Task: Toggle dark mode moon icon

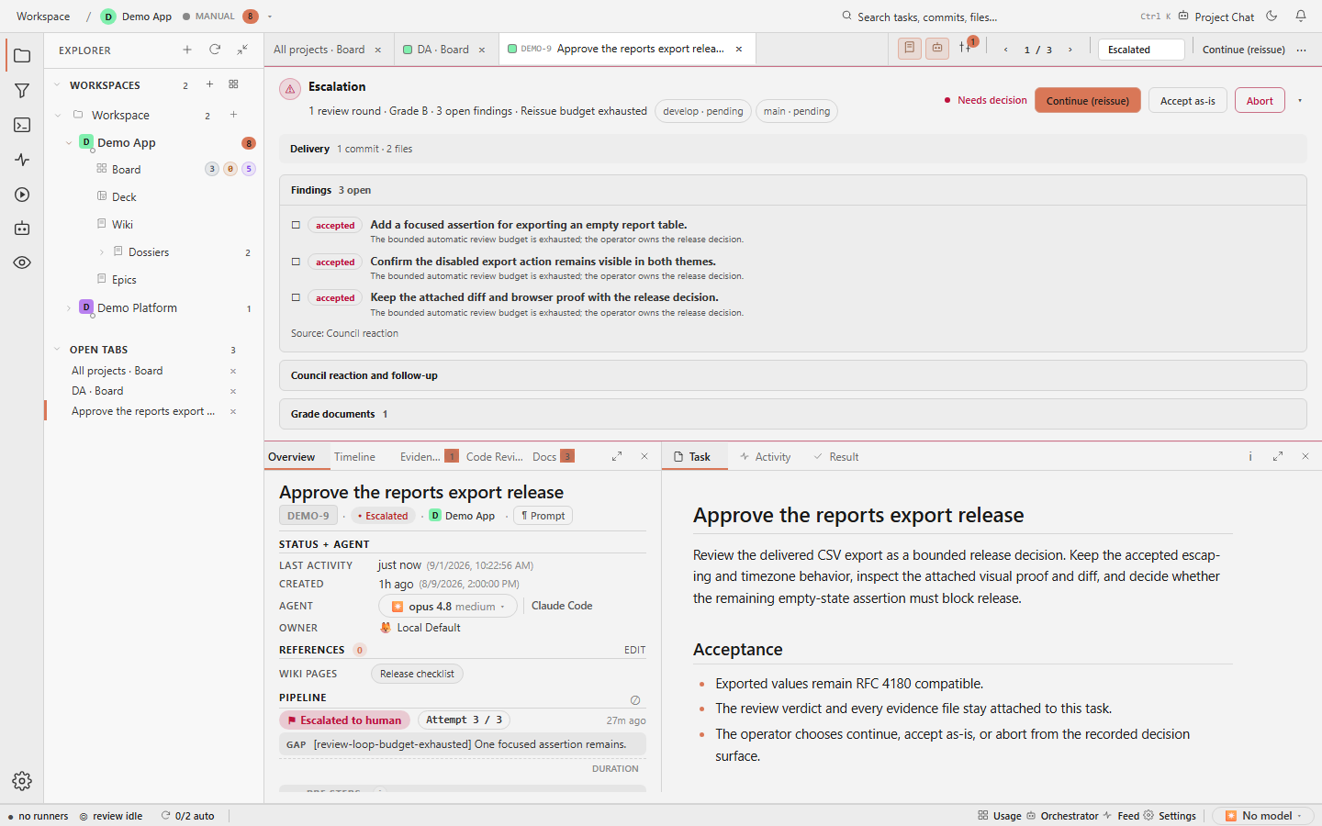Action: [x=1272, y=16]
